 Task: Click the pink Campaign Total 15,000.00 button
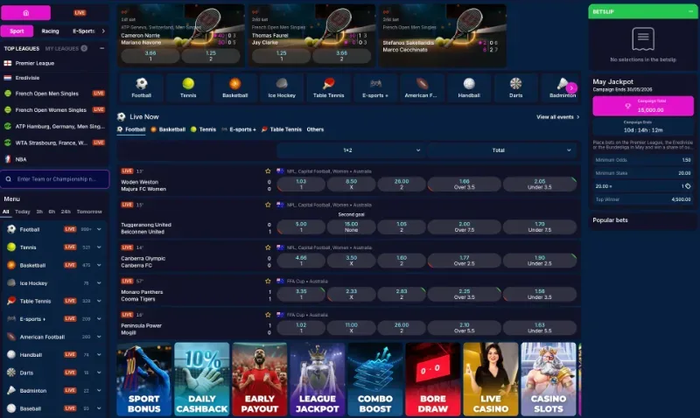(643, 106)
